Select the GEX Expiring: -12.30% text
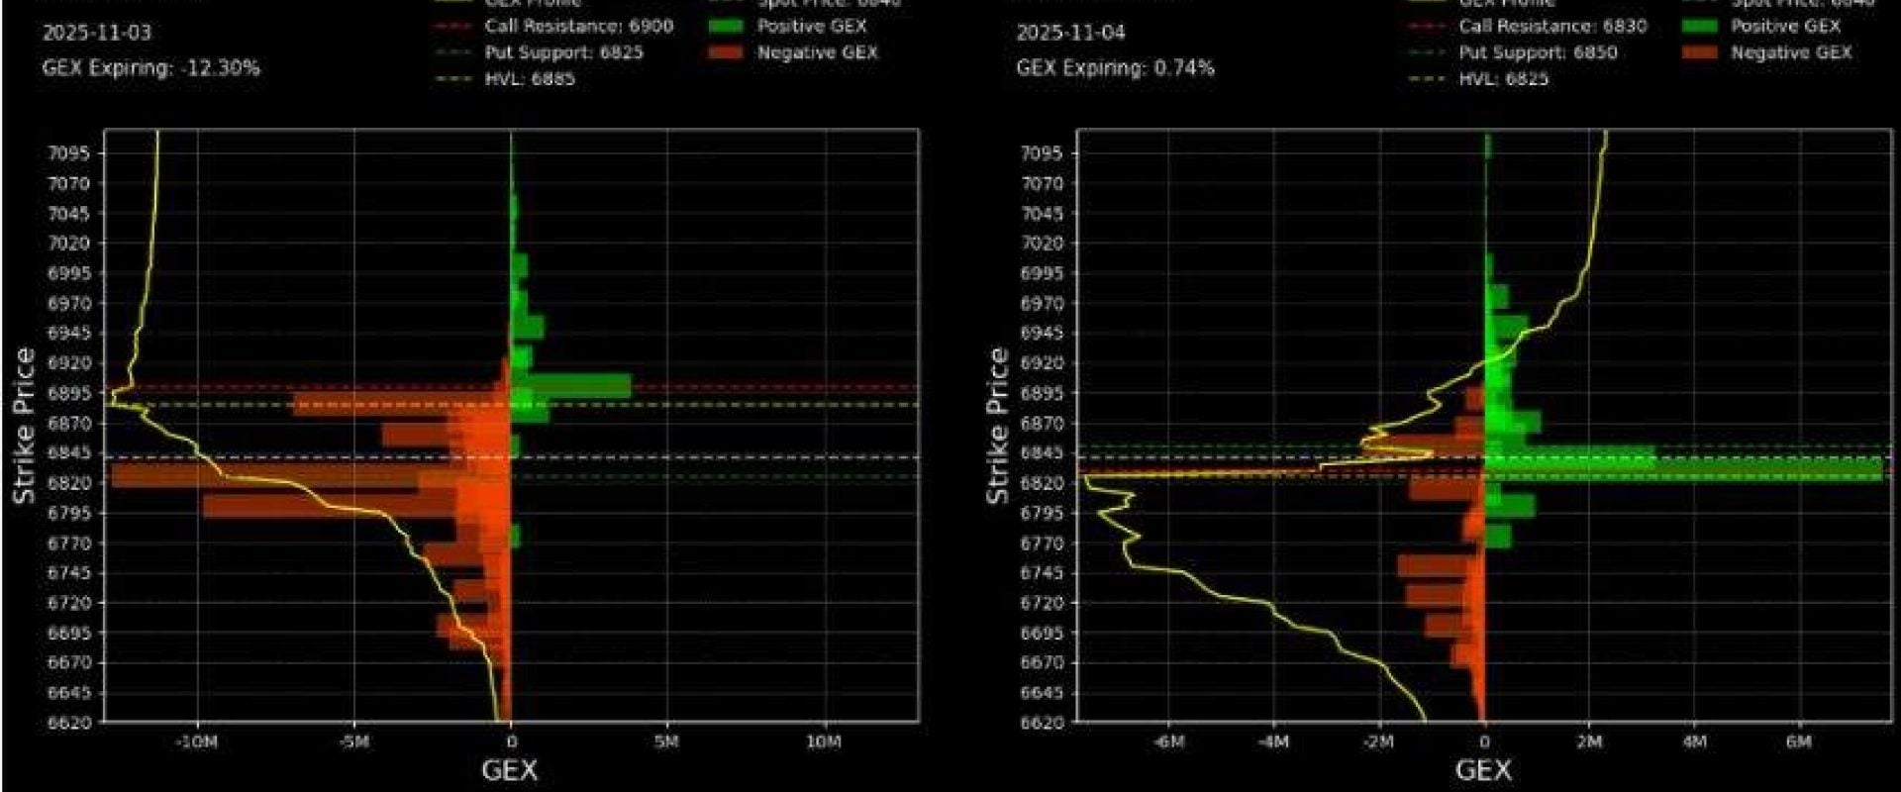This screenshot has width=1901, height=792. click(x=150, y=68)
